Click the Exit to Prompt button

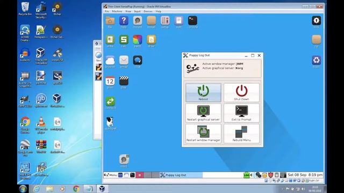[241, 113]
